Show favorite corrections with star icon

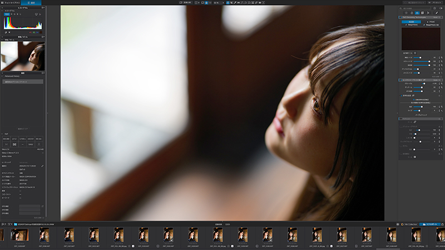[434, 8]
